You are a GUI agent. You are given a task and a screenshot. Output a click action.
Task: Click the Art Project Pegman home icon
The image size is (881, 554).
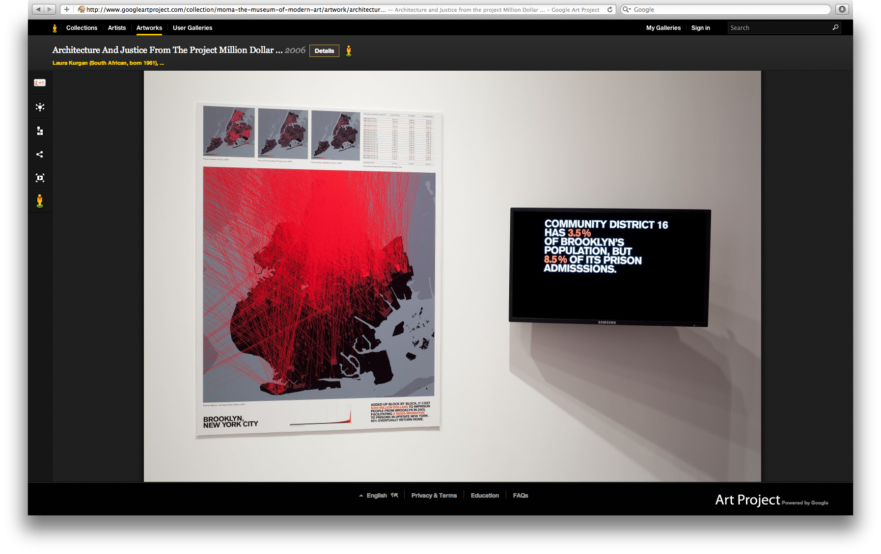pyautogui.click(x=54, y=27)
